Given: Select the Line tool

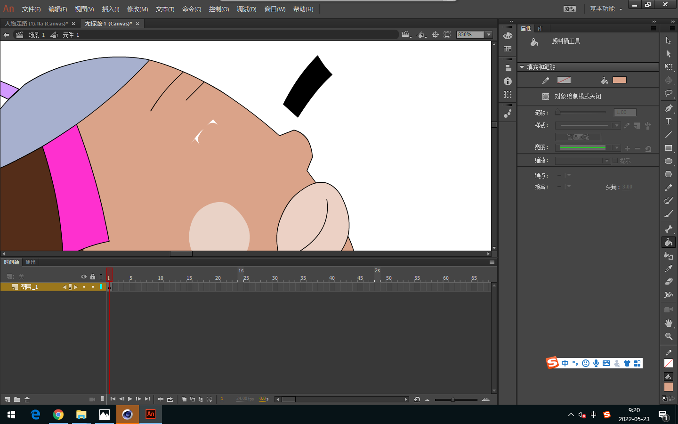Looking at the screenshot, I should click(x=669, y=135).
